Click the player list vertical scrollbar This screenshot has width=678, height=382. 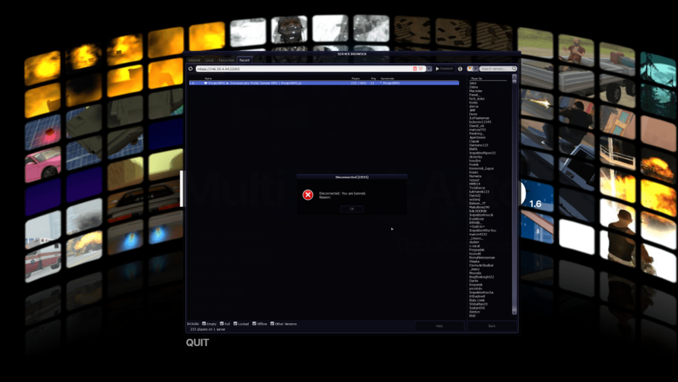pyautogui.click(x=514, y=194)
